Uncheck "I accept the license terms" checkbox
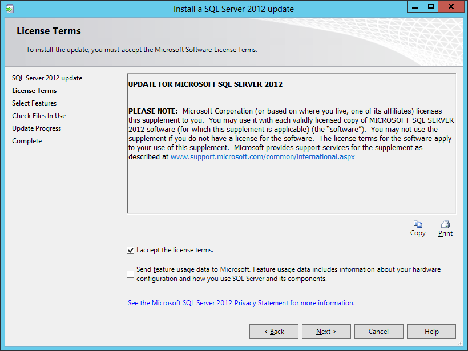The width and height of the screenshot is (468, 351). pos(131,250)
